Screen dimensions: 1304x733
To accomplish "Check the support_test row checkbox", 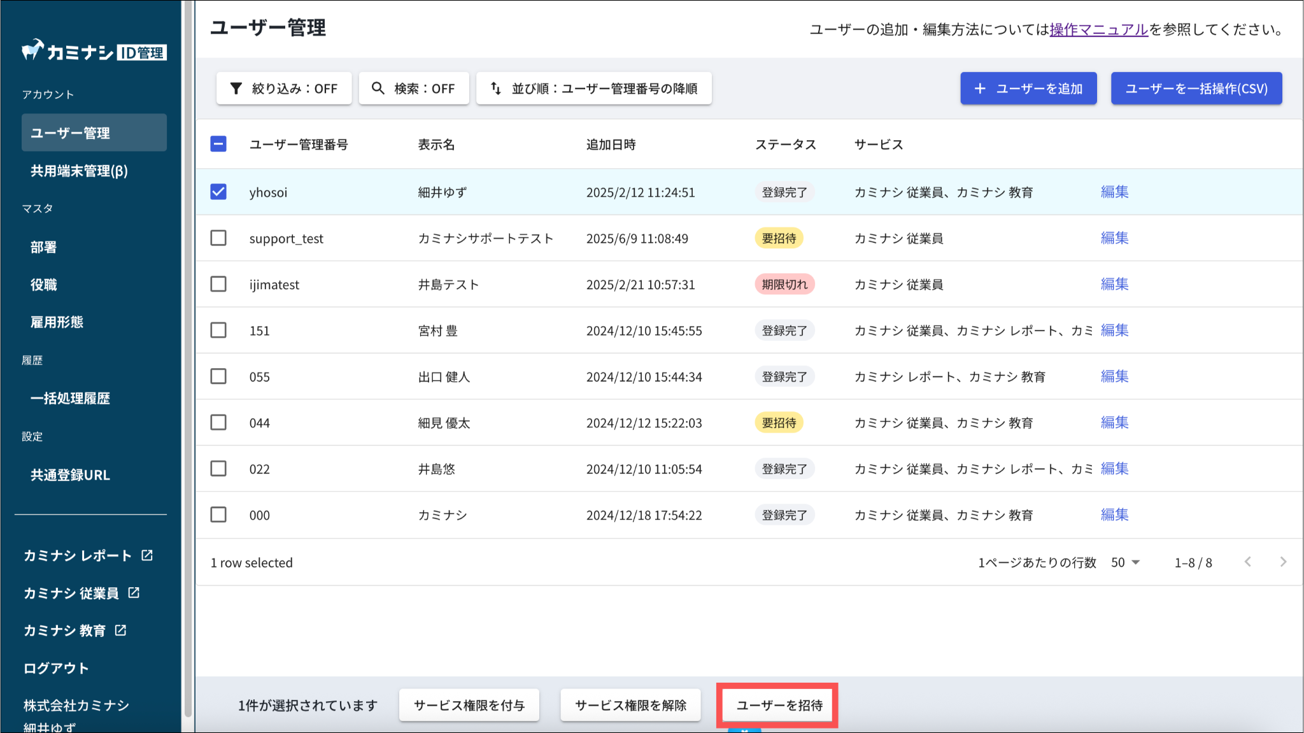I will pos(218,238).
